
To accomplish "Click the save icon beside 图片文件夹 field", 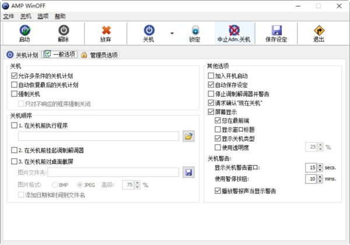I will (x=188, y=172).
